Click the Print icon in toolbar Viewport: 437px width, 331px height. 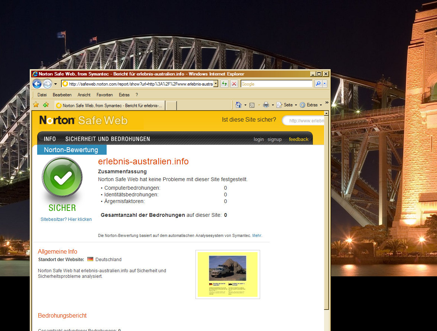coord(266,105)
